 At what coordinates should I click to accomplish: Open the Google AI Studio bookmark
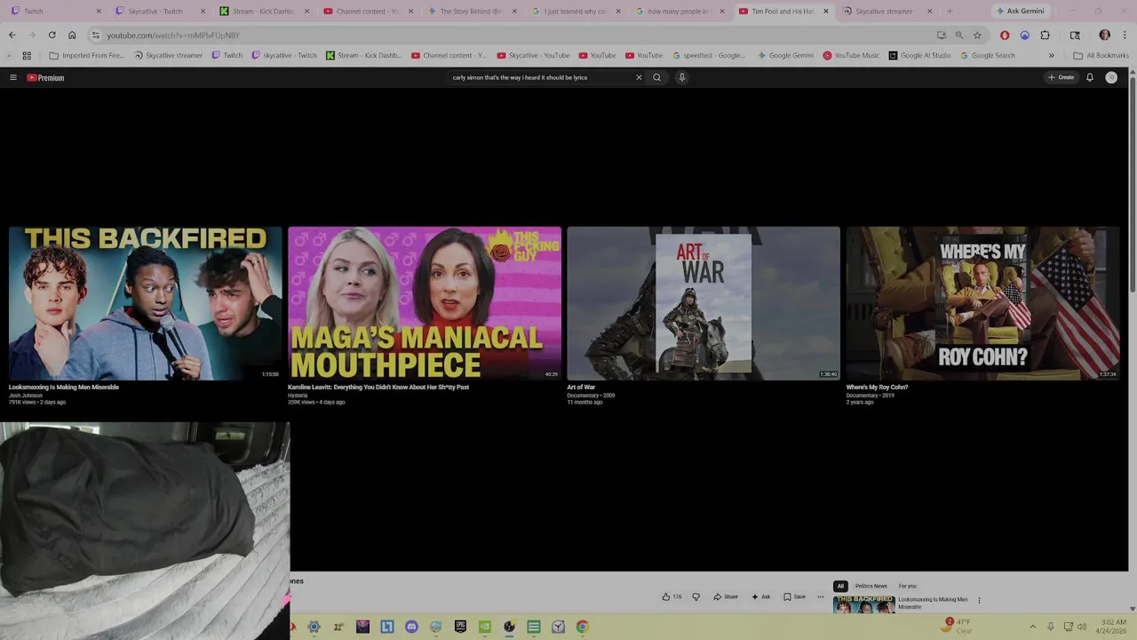[x=919, y=55]
